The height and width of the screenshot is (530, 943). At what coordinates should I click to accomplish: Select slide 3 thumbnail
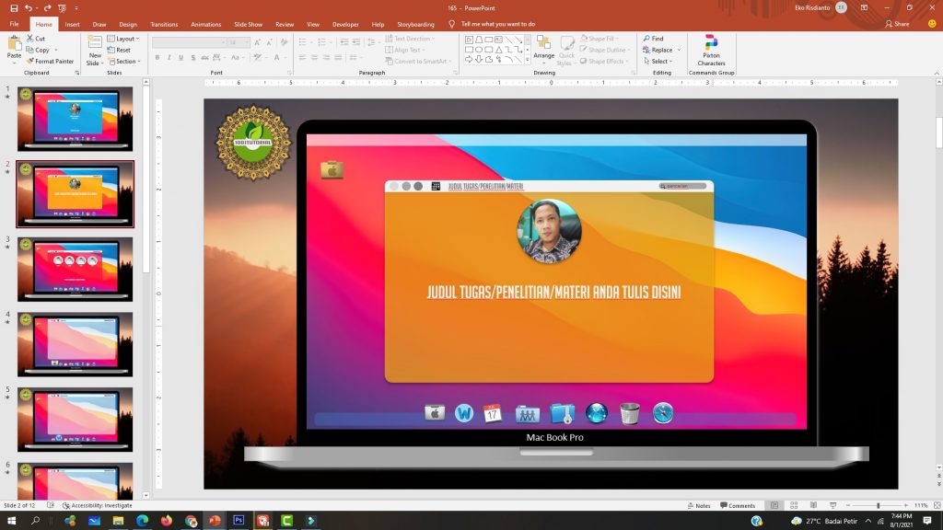(x=76, y=270)
